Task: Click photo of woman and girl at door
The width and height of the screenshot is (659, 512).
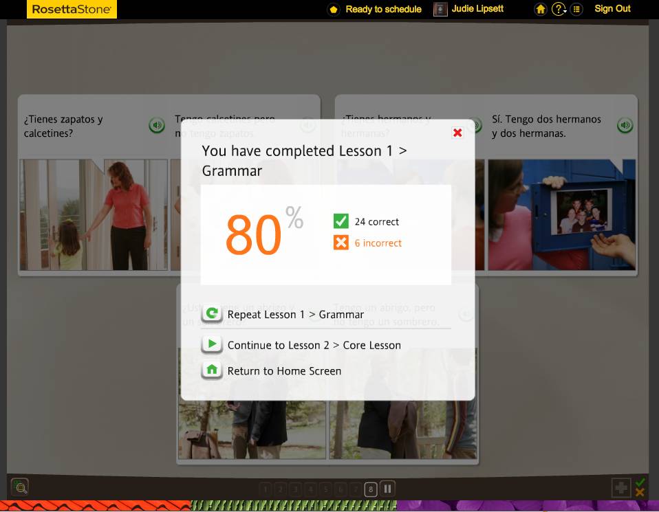Action: pos(94,214)
